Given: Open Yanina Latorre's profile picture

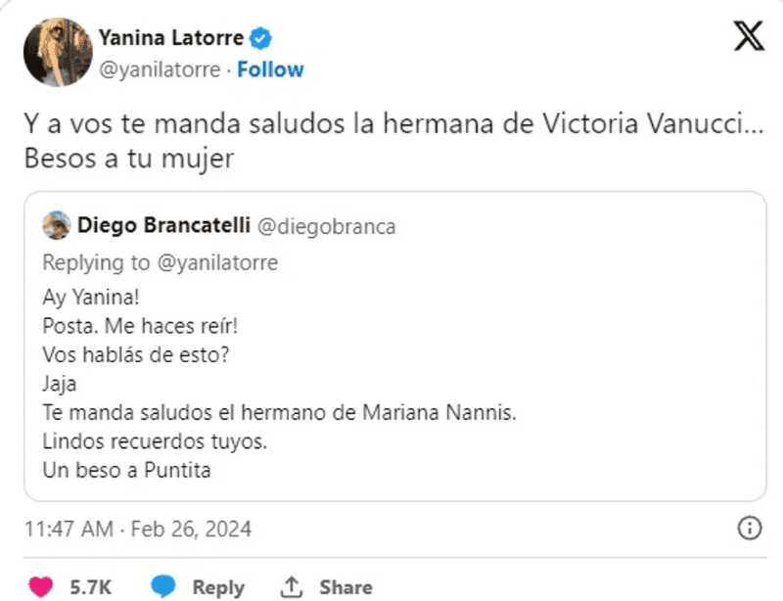Looking at the screenshot, I should point(59,51).
